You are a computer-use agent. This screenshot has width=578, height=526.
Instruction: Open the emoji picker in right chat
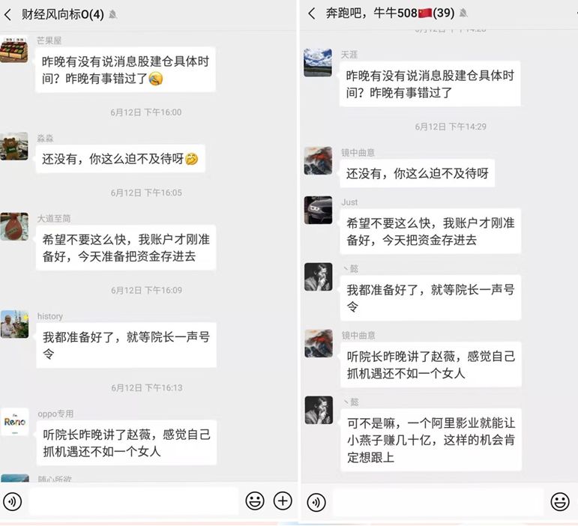coord(560,502)
